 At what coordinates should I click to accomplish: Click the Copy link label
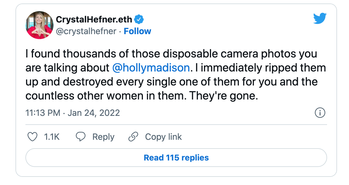click(163, 137)
